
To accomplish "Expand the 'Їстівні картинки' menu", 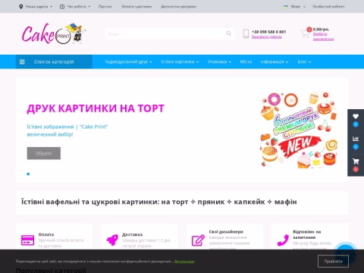I will pyautogui.click(x=180, y=62).
